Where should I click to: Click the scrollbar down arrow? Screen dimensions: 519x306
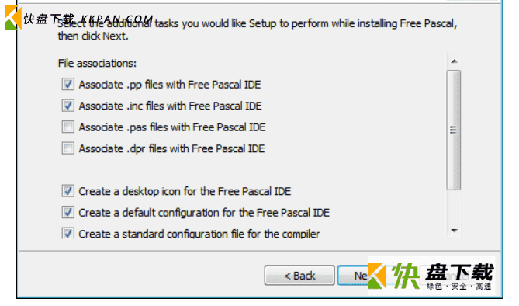point(454,231)
